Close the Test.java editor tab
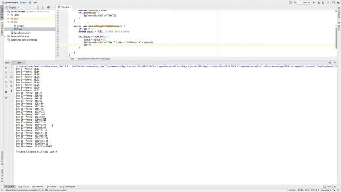 (x=71, y=7)
